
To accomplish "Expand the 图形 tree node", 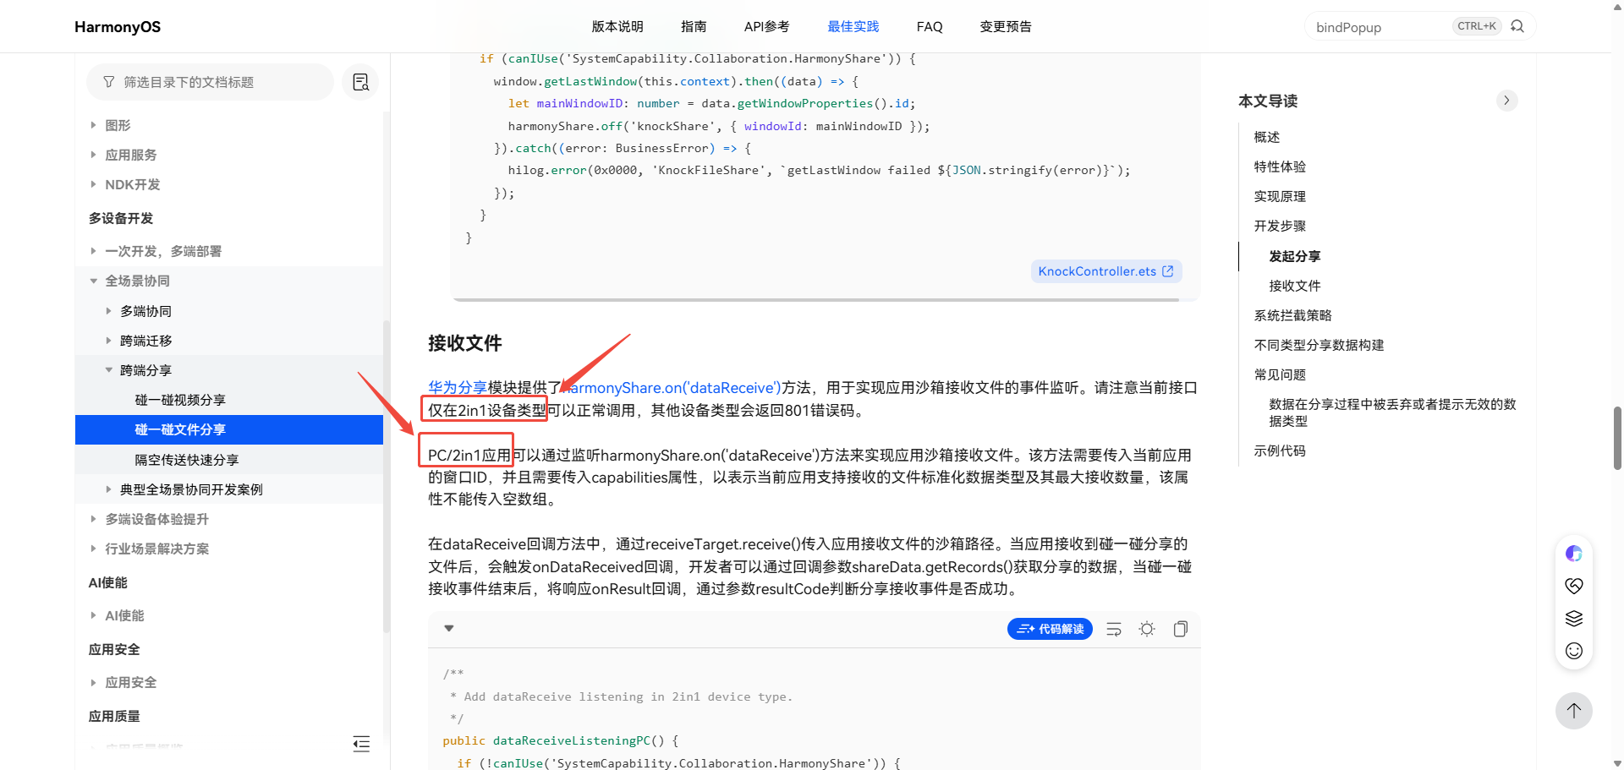I will tap(93, 125).
